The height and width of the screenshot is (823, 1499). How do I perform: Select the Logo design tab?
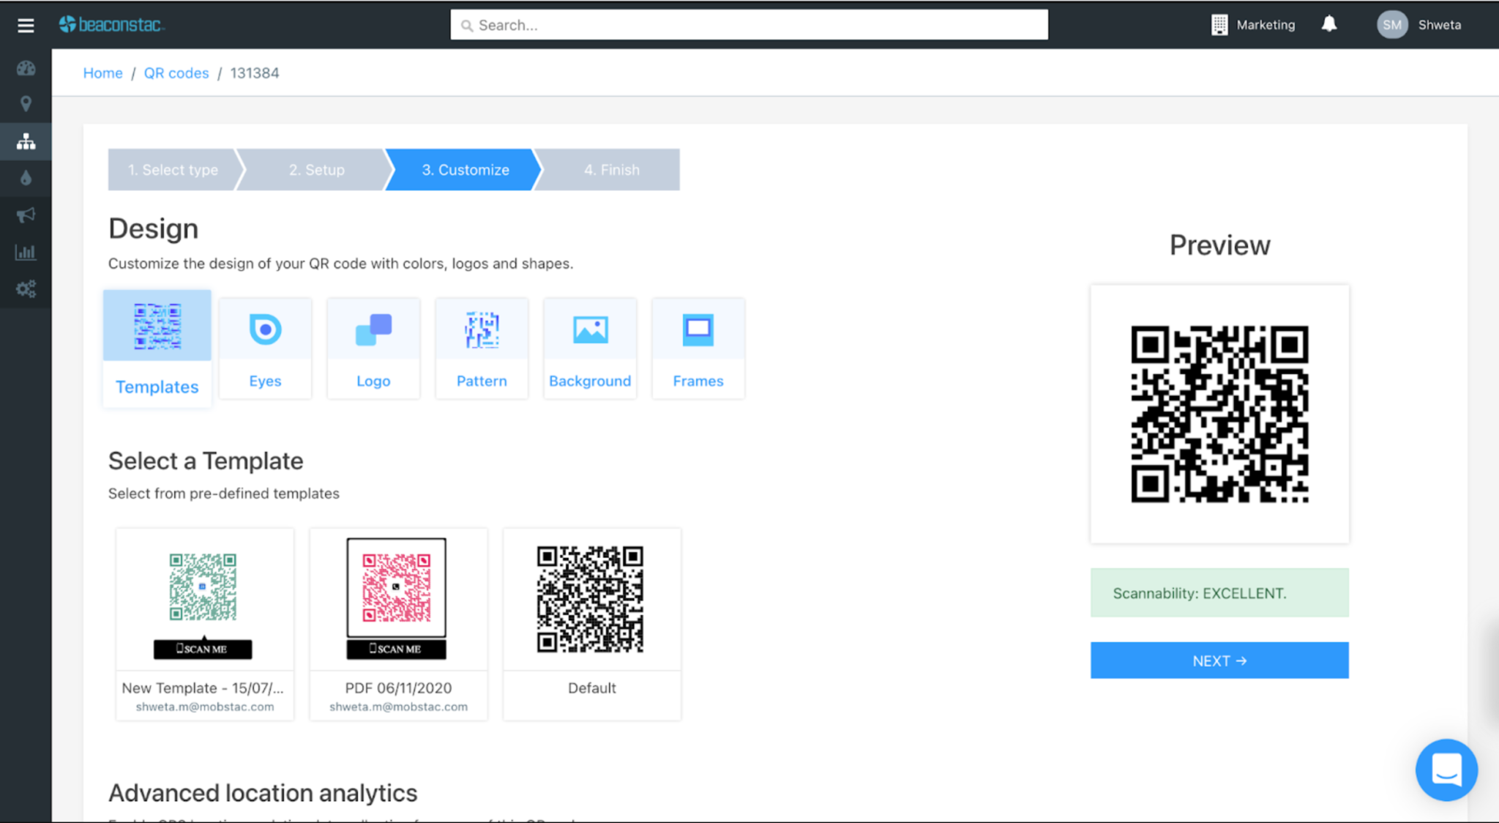coord(373,349)
